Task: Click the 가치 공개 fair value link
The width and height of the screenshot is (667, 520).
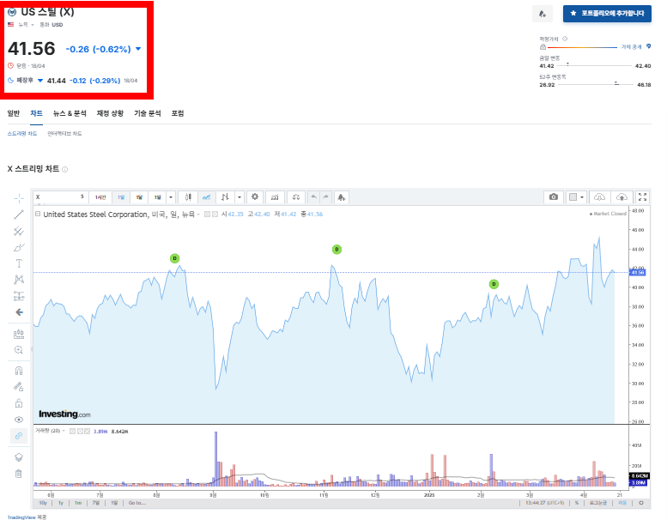Action: (631, 47)
